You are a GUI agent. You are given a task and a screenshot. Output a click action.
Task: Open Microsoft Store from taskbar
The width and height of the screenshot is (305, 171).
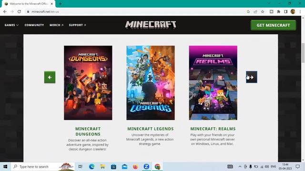click(x=113, y=167)
